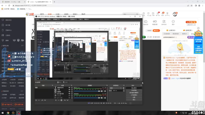The width and height of the screenshot is (205, 115).
Task: Toggle visibility of first text source
Action: click(69, 88)
